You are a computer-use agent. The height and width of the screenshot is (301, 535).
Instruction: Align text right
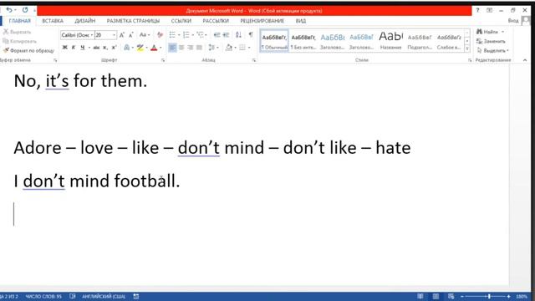tap(190, 48)
